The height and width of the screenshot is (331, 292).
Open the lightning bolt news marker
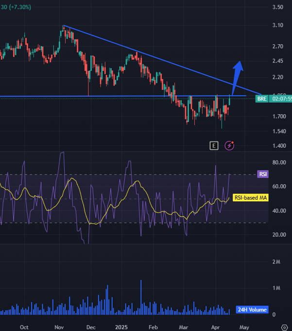click(x=229, y=146)
